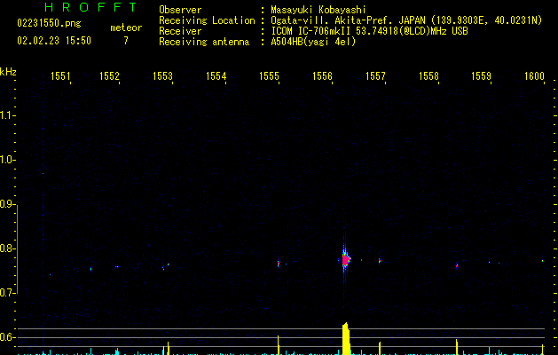Click the Receiving Location label
This screenshot has width=558, height=355.
click(207, 20)
